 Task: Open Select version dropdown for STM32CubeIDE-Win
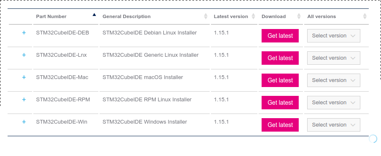[x=334, y=125]
